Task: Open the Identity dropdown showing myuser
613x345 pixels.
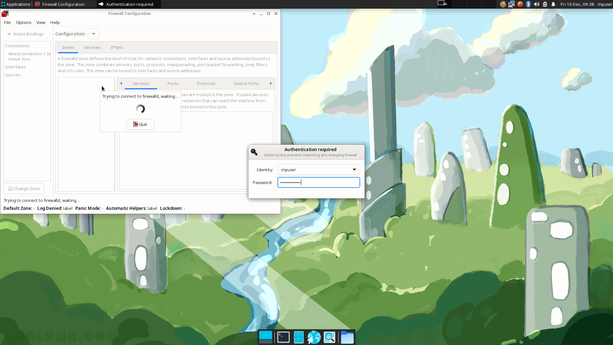Action: tap(319, 170)
